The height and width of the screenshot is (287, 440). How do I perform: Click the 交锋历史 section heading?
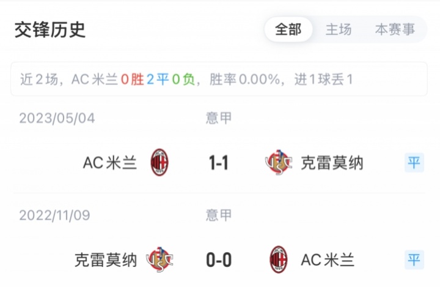tap(50, 29)
